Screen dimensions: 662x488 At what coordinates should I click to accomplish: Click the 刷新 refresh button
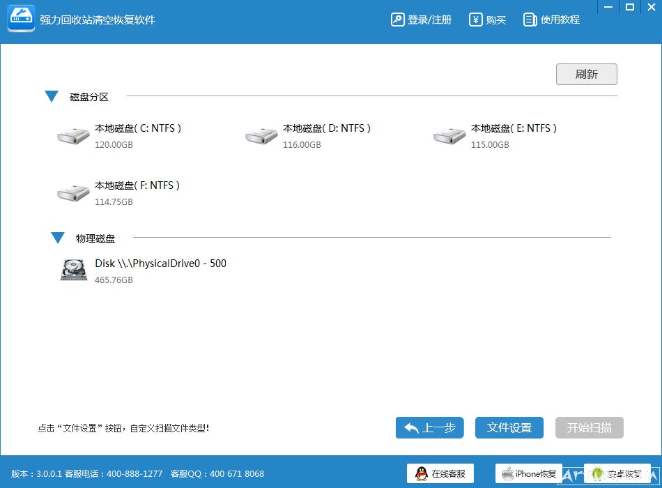[x=586, y=74]
